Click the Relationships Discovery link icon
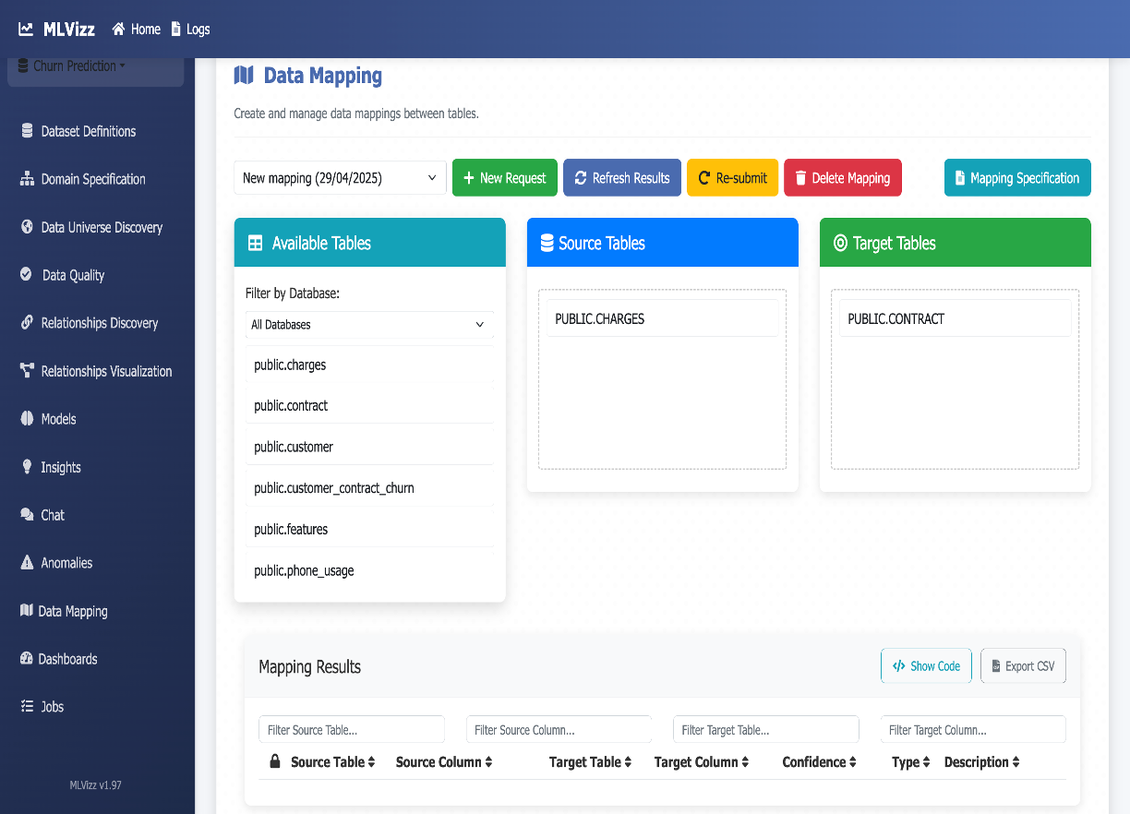The image size is (1130, 814). (x=27, y=323)
